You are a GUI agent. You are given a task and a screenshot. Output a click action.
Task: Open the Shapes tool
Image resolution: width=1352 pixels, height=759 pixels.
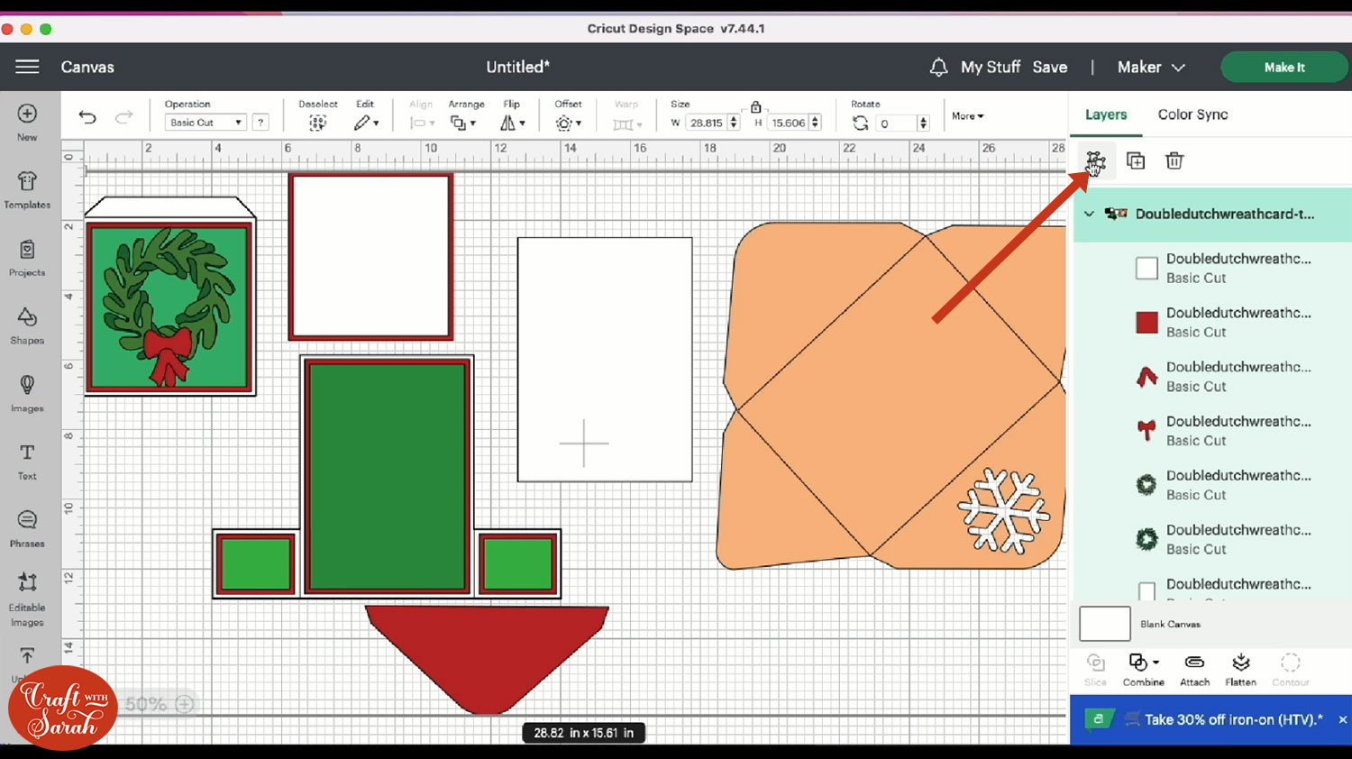(x=27, y=325)
